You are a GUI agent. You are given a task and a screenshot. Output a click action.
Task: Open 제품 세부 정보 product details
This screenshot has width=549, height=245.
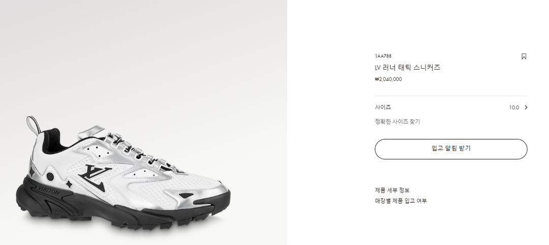[392, 191]
